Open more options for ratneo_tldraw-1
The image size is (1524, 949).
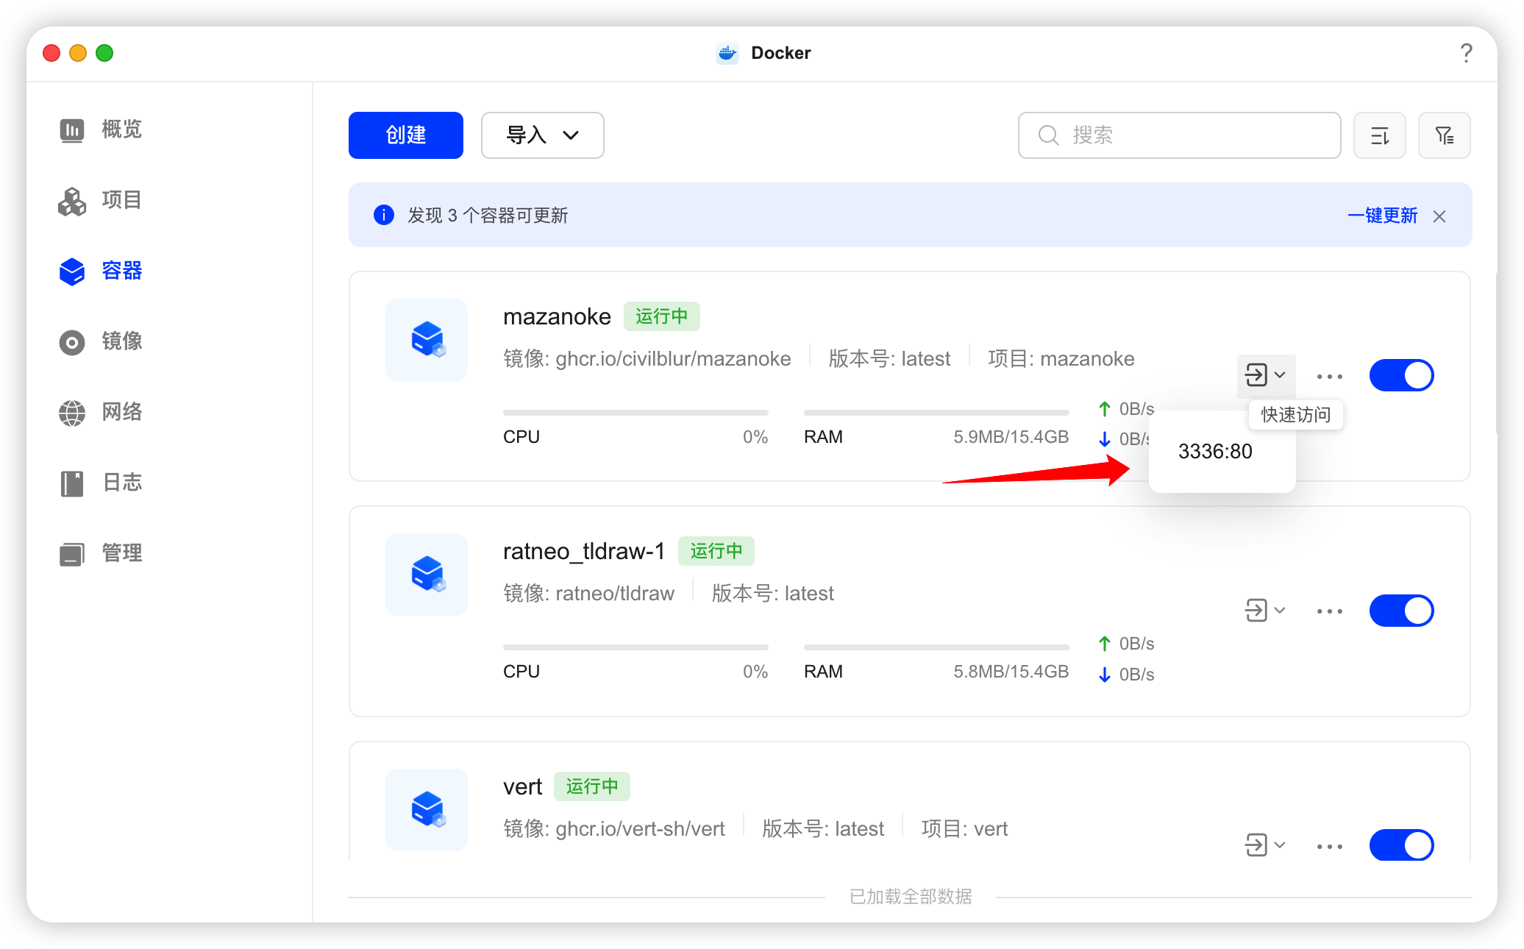(x=1329, y=611)
